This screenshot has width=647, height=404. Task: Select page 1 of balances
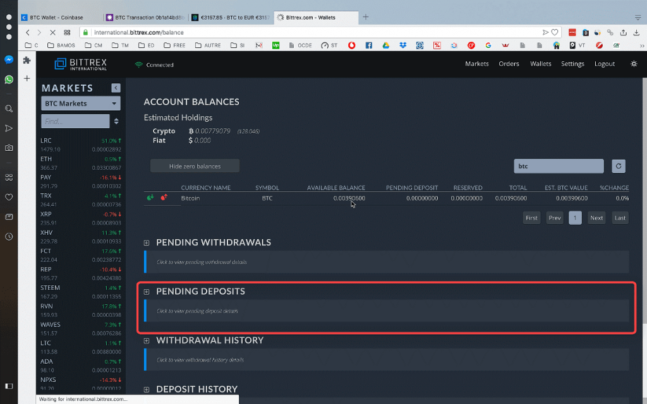575,218
